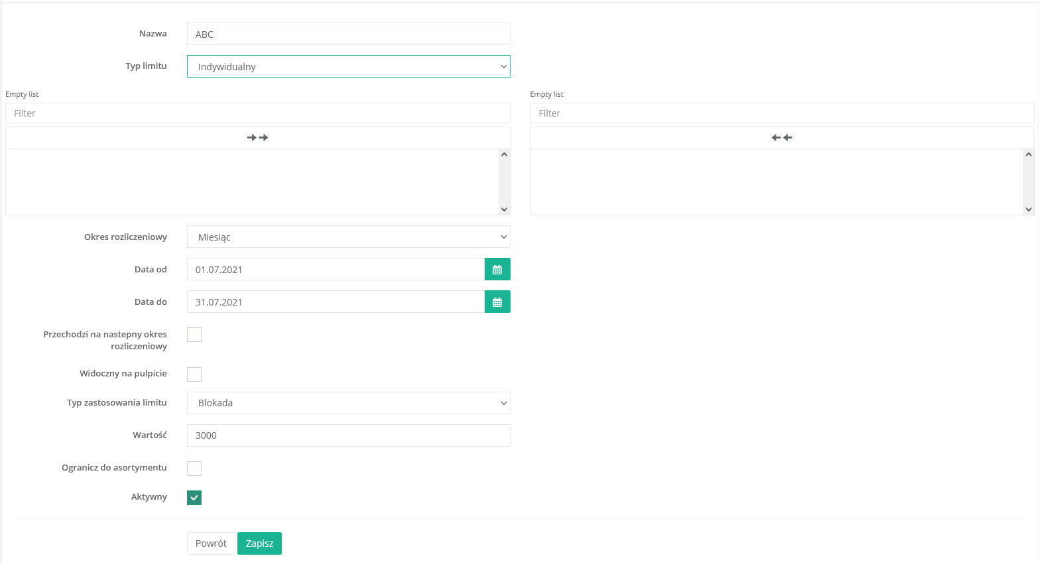The width and height of the screenshot is (1039, 564).
Task: Enable Przechodzi na nastepny okres rozliczeniowy checkbox
Action: pos(194,335)
